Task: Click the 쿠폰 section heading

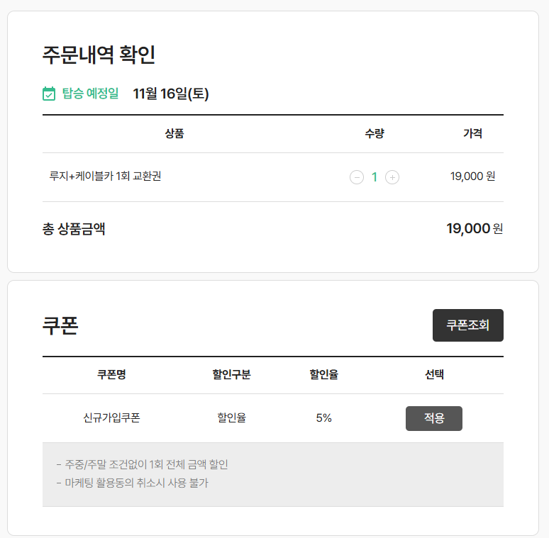Action: tap(60, 325)
